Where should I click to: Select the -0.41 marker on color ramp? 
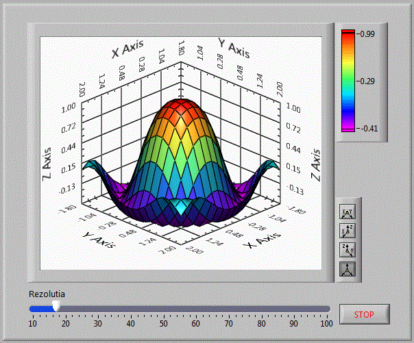click(x=367, y=128)
